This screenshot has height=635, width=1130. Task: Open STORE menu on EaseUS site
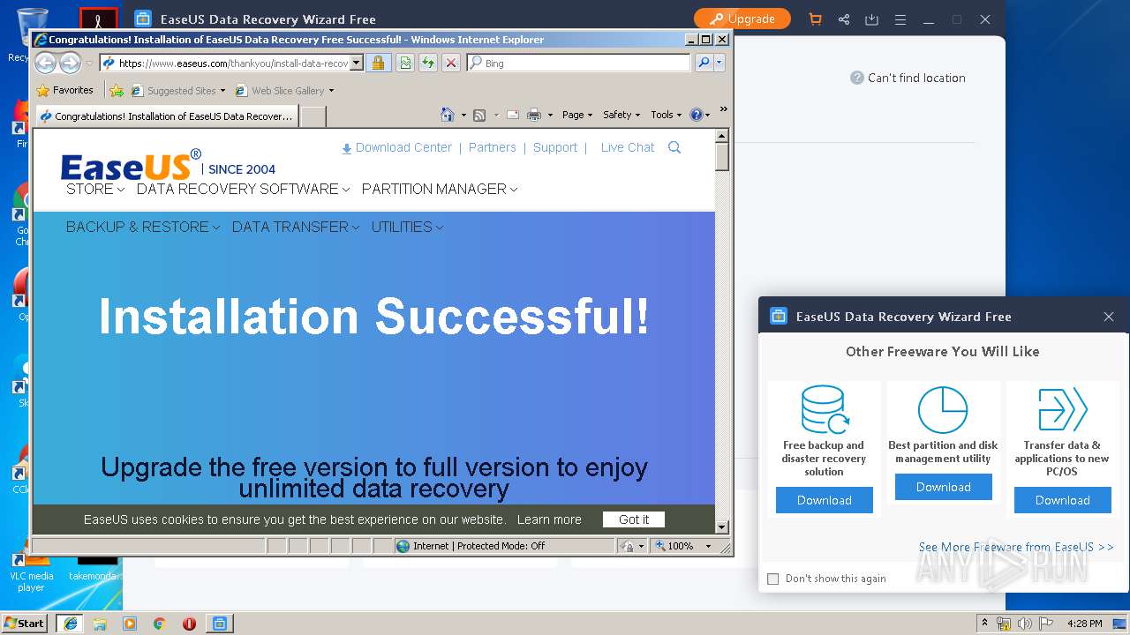[x=95, y=189]
